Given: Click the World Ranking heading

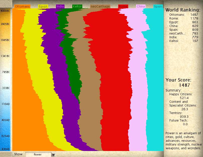Looking at the screenshot, I should coord(183,10).
